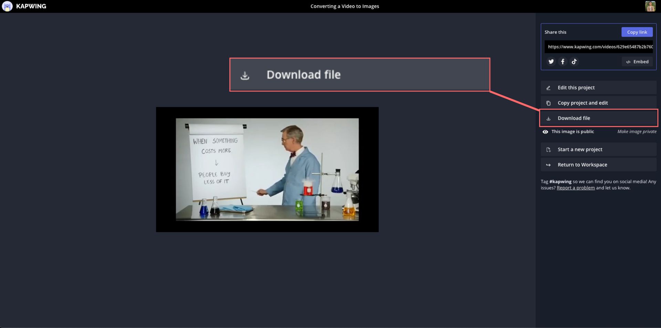Share the image on Twitter
This screenshot has width=661, height=328.
(551, 62)
